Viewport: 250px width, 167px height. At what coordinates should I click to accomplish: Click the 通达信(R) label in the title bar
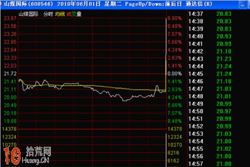(x=199, y=4)
